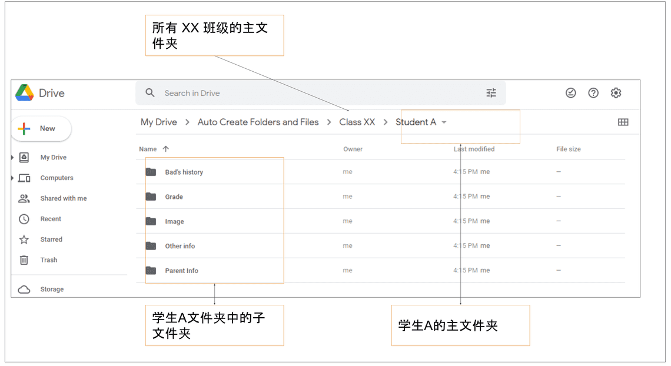Click the Search in Drive field
The height and width of the screenshot is (366, 671).
(318, 93)
